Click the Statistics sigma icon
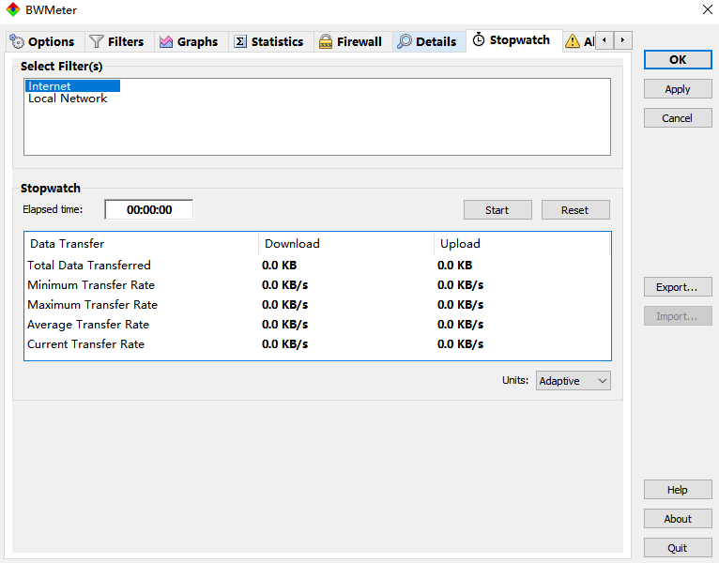This screenshot has width=719, height=563. [x=240, y=41]
